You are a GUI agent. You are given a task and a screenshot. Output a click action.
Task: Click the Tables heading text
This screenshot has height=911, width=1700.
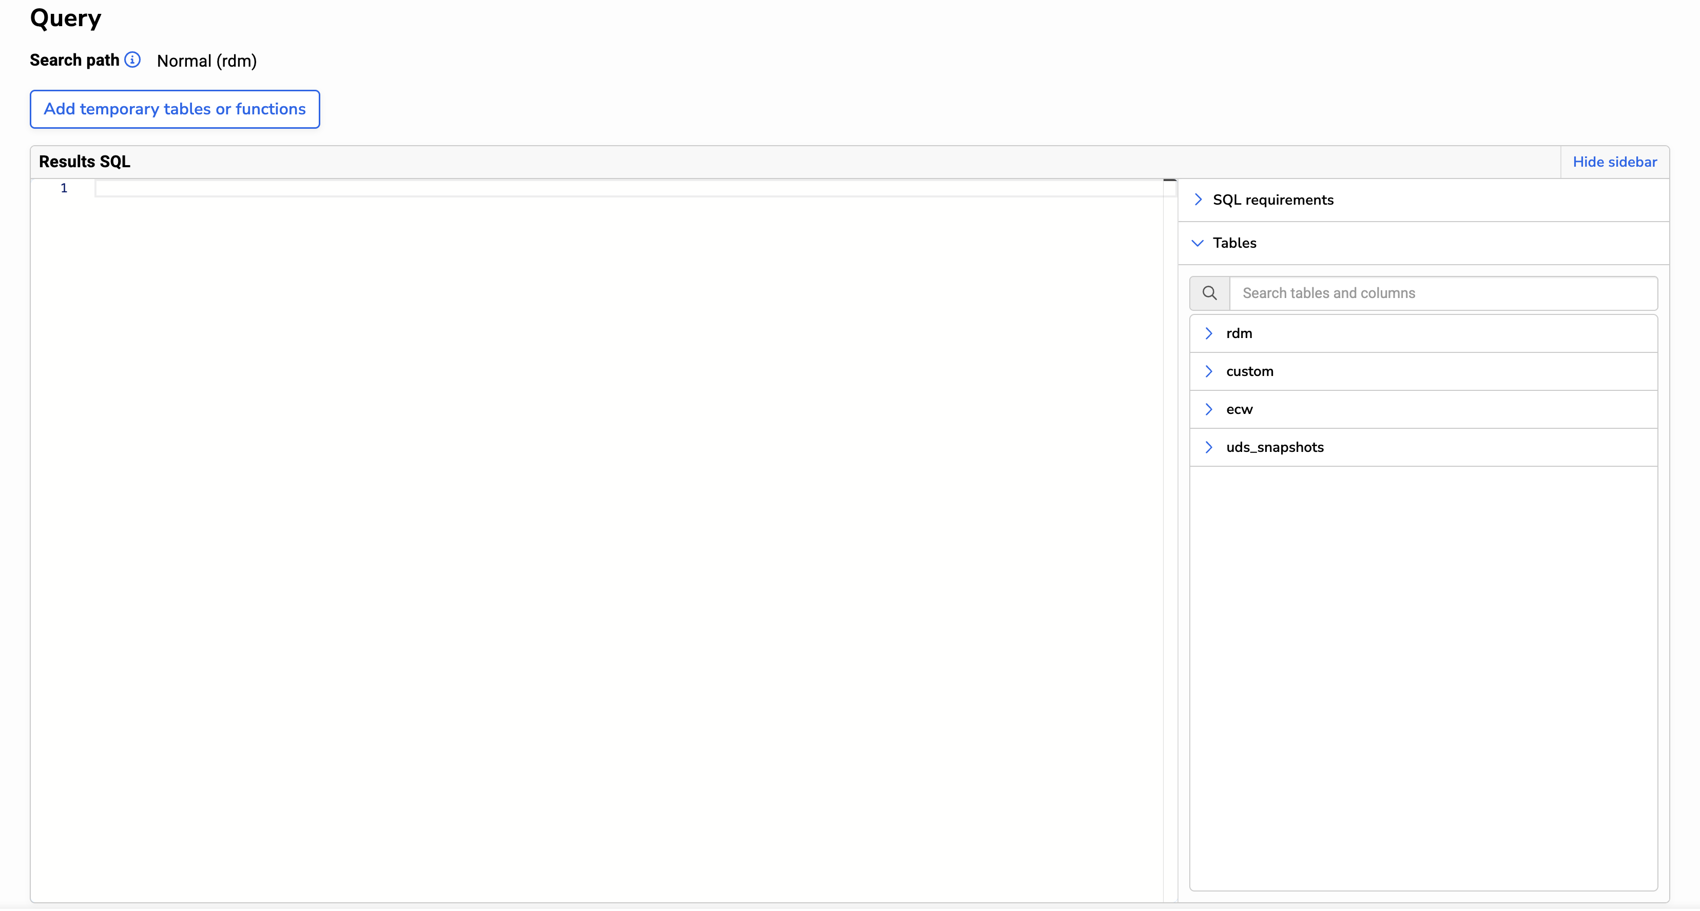[x=1234, y=243]
